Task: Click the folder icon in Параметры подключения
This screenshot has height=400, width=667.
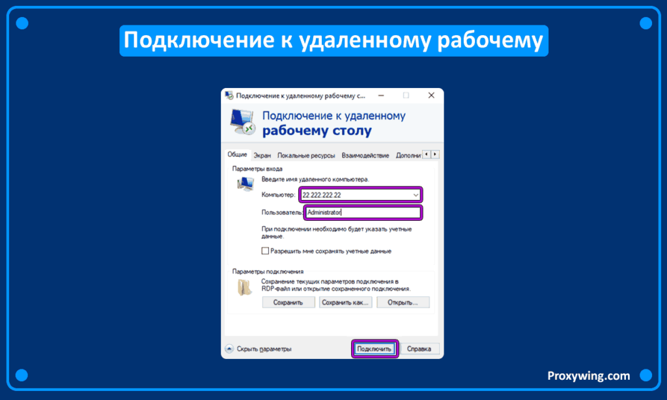Action: [x=245, y=288]
